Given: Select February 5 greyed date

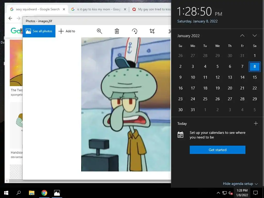Looking at the screenshot, I should [254, 110].
